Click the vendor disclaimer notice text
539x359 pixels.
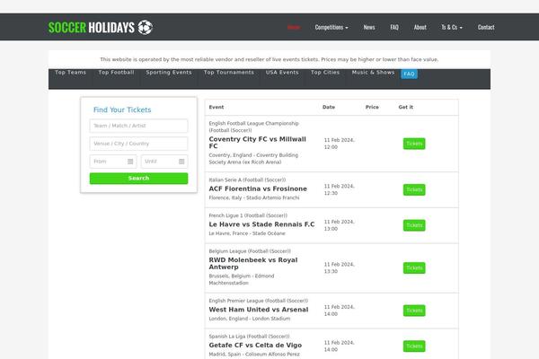[269, 59]
